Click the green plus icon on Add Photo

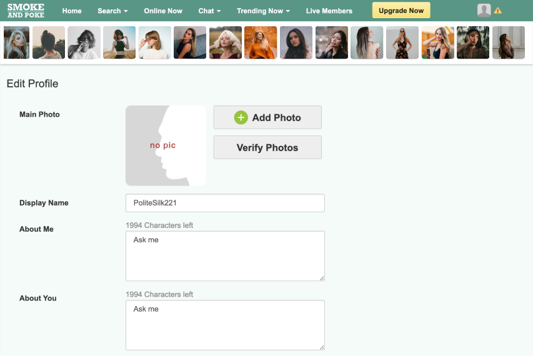click(241, 117)
